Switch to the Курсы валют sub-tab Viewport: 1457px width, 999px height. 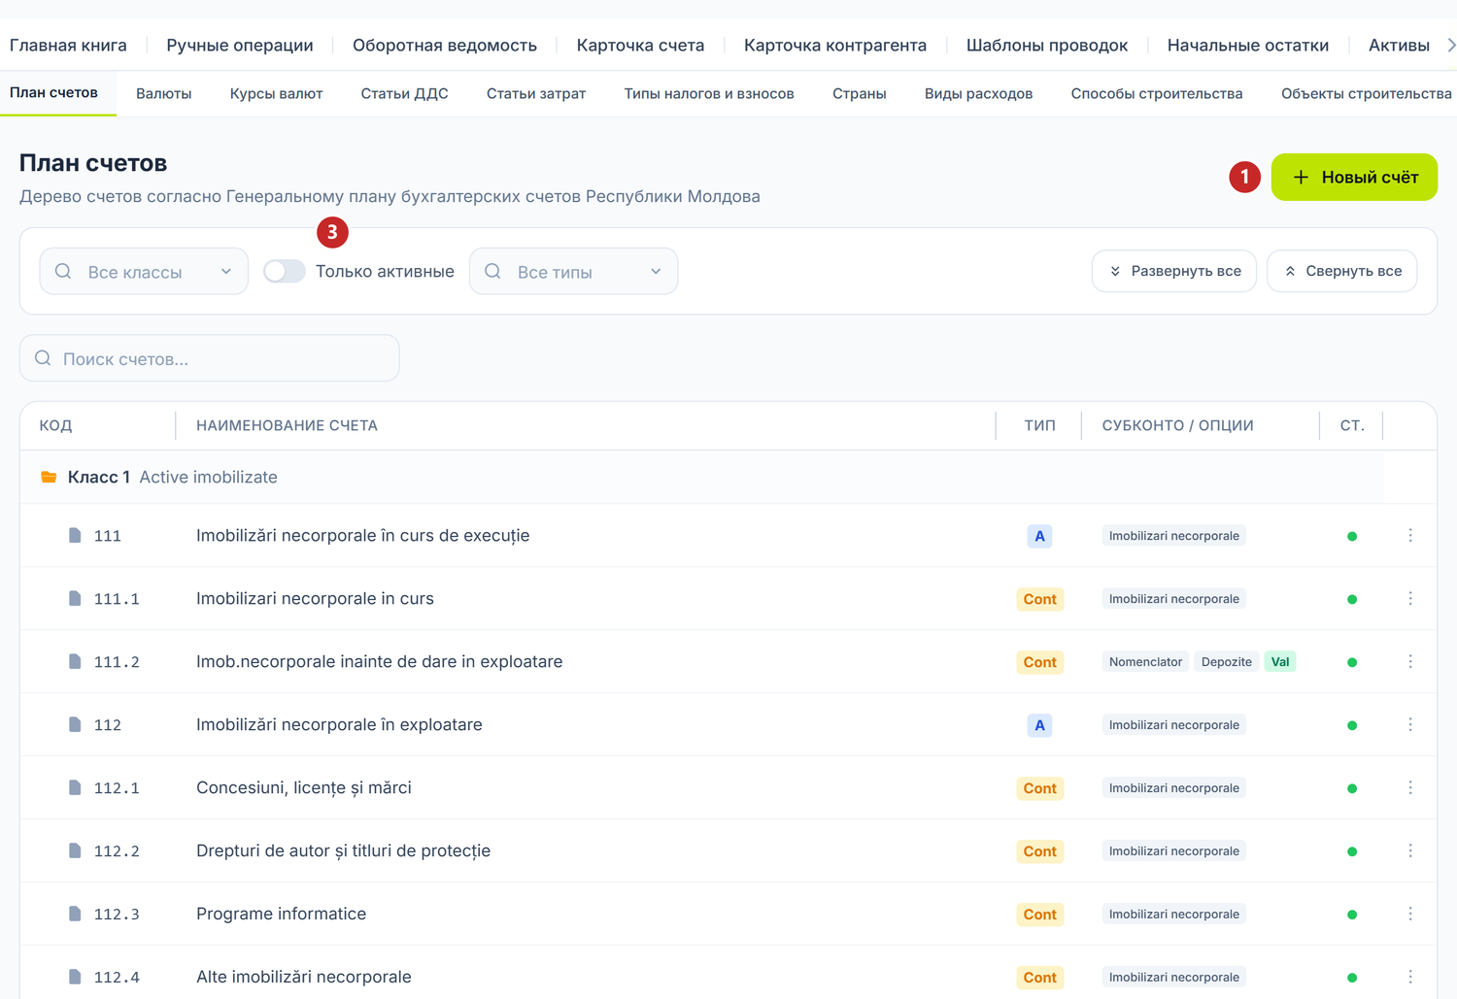click(x=276, y=94)
